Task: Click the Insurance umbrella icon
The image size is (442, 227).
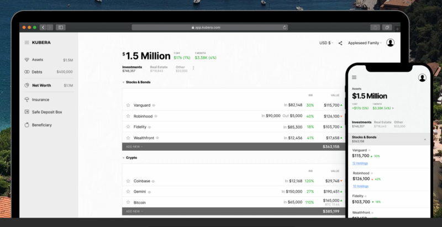Action: (x=27, y=100)
